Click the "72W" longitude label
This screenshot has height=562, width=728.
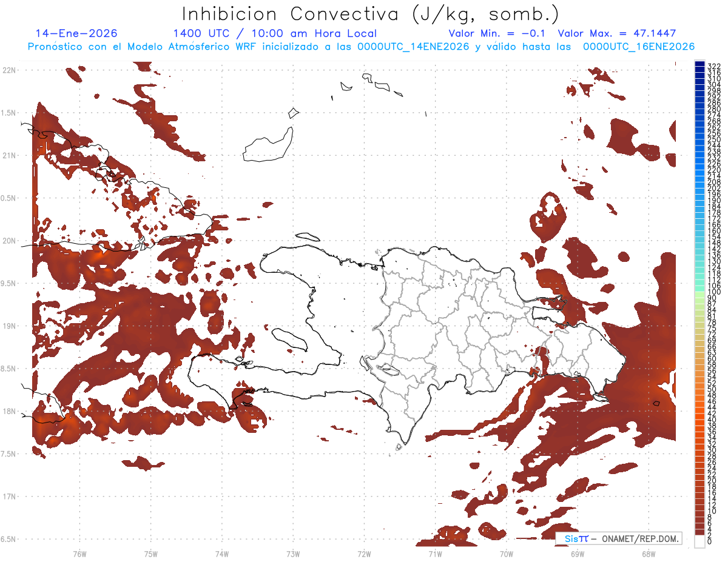coord(364,554)
